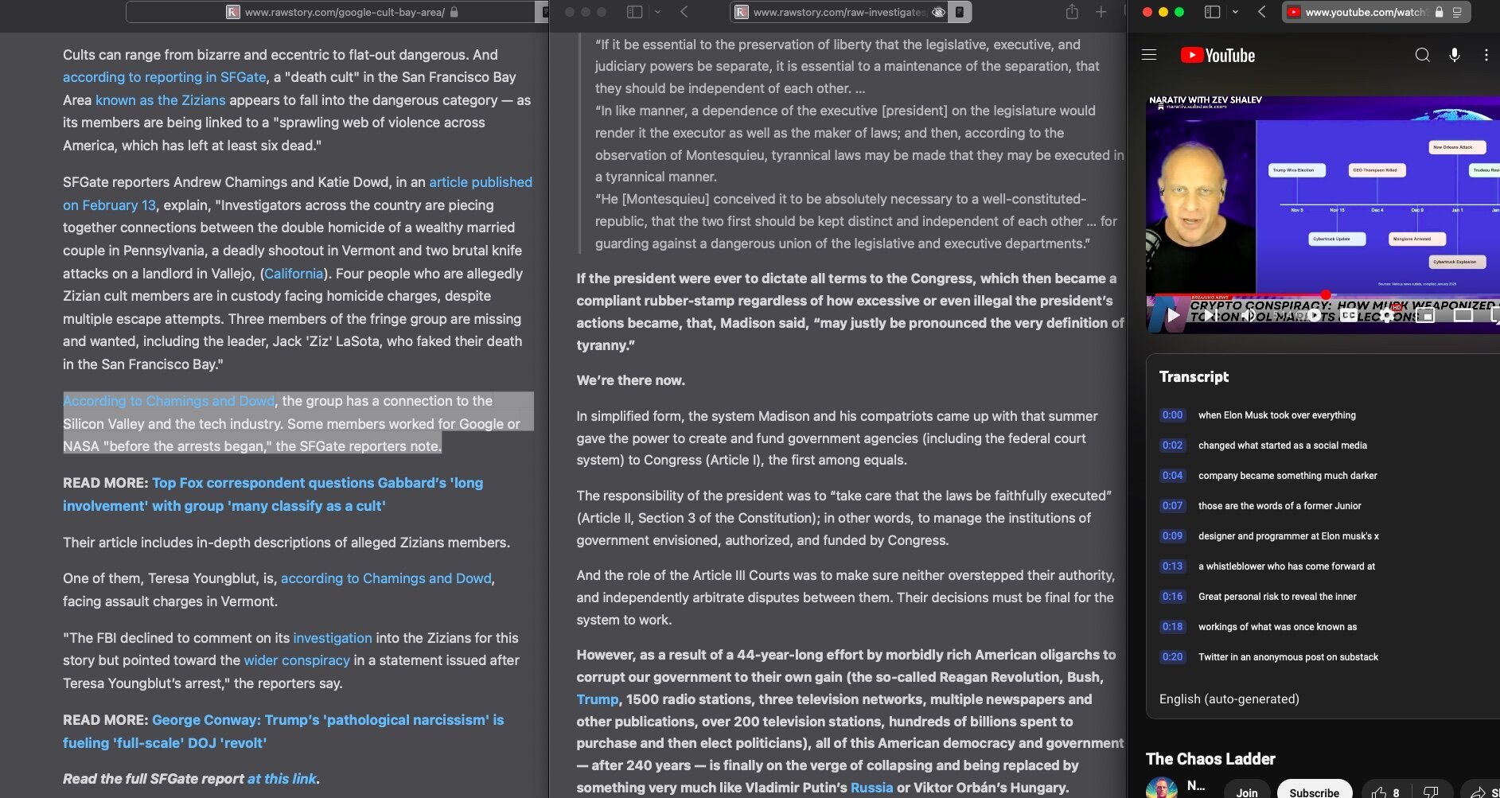Switch to miniplayer mode

point(1425,315)
